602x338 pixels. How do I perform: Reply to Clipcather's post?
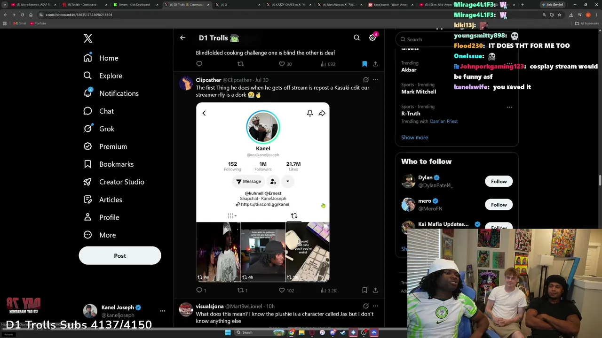pos(201,291)
